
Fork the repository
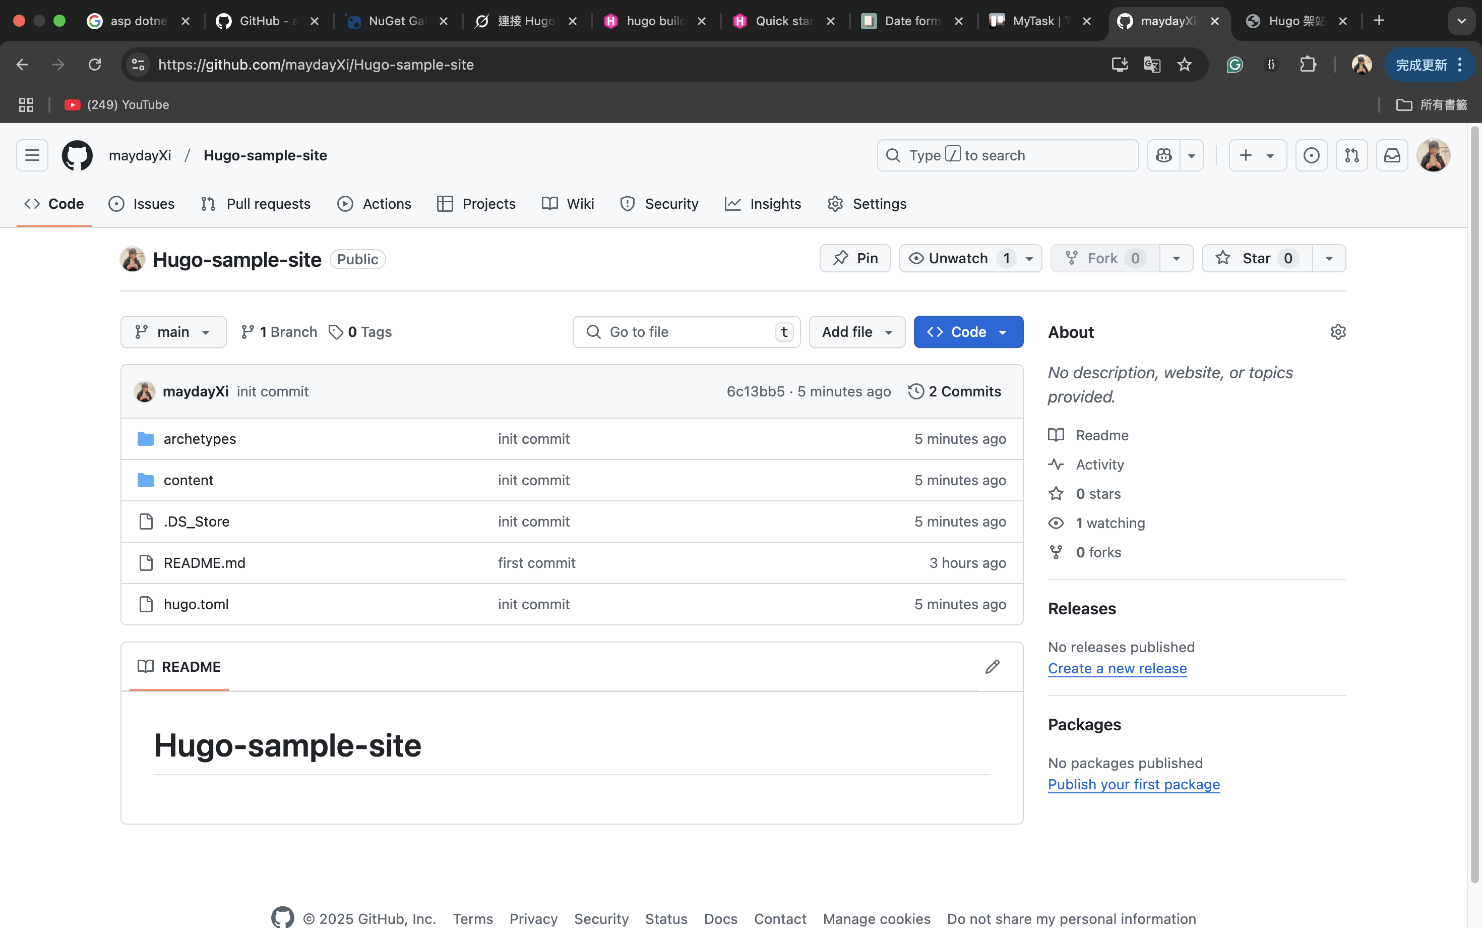[x=1105, y=258]
